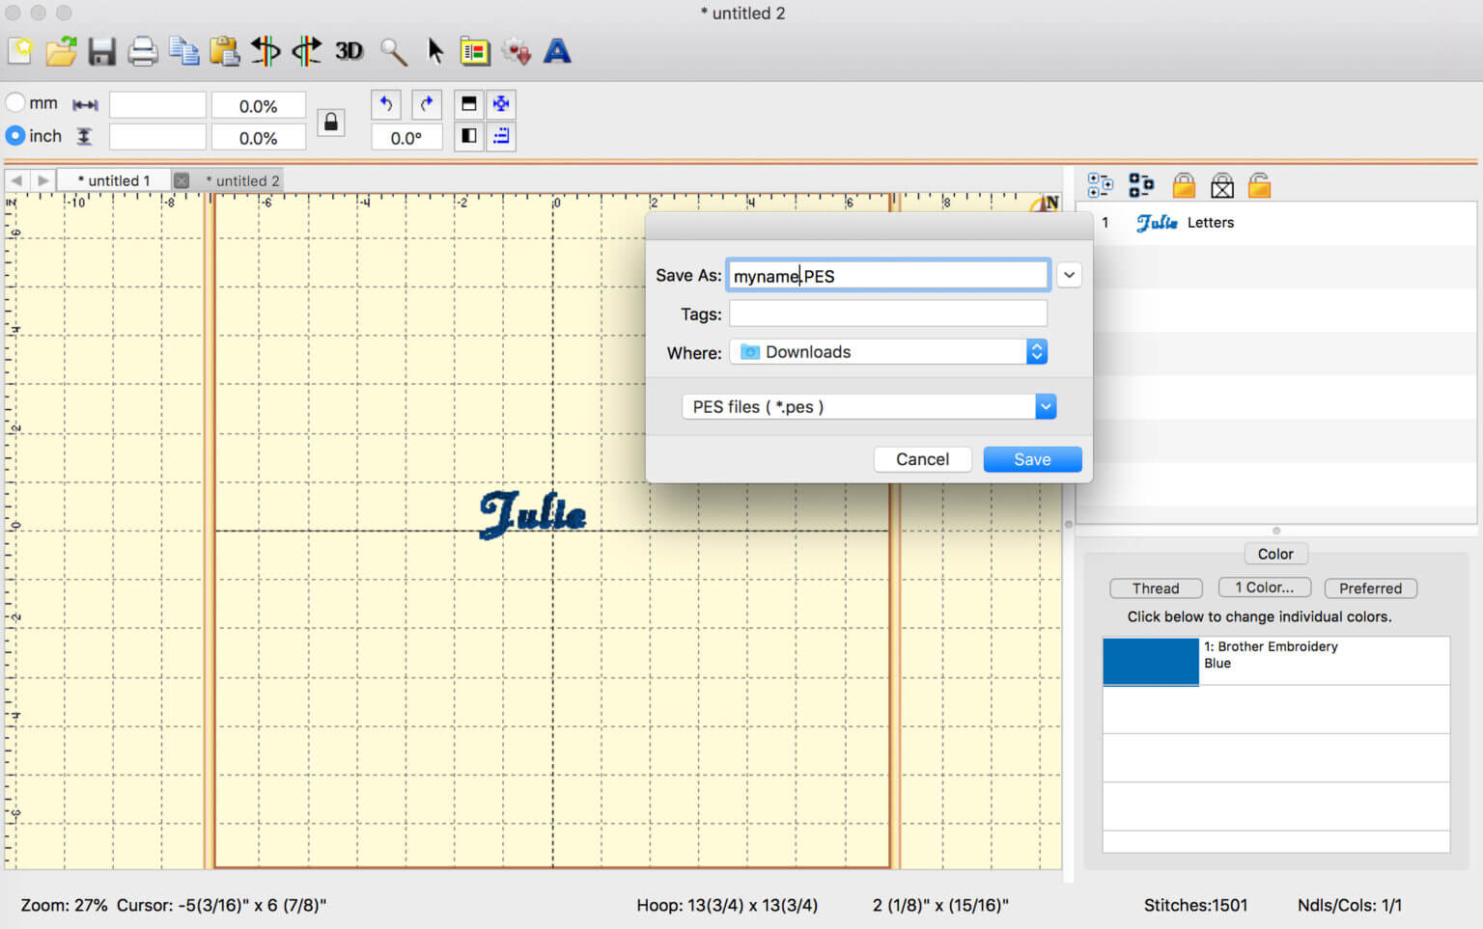Click the open folder icon in toolbar
This screenshot has width=1483, height=929.
pos(61,51)
